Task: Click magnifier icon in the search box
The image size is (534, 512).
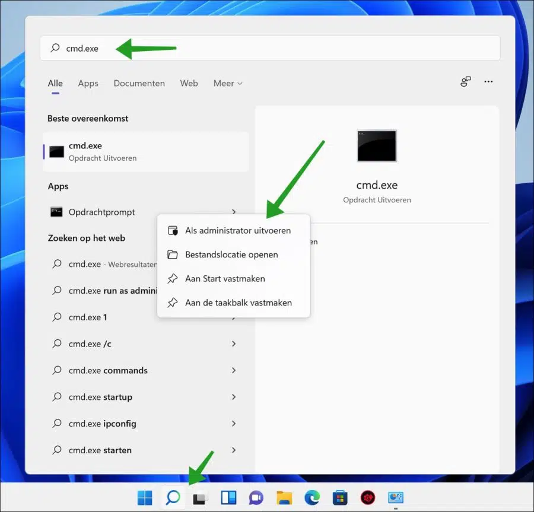Action: click(x=55, y=48)
